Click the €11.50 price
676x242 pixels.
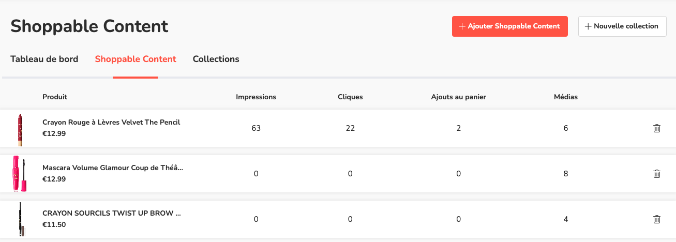[x=54, y=225]
